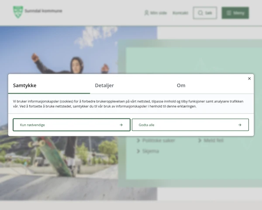
Task: Go to the Kontakt page
Action: (x=180, y=13)
